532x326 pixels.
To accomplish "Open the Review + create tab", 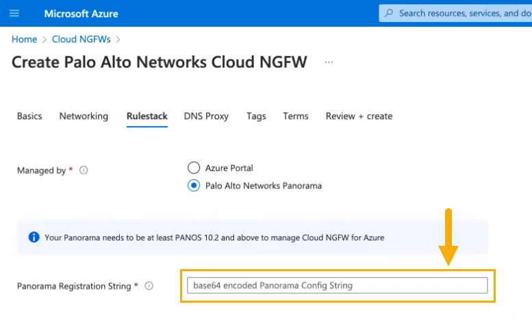I will pyautogui.click(x=359, y=116).
